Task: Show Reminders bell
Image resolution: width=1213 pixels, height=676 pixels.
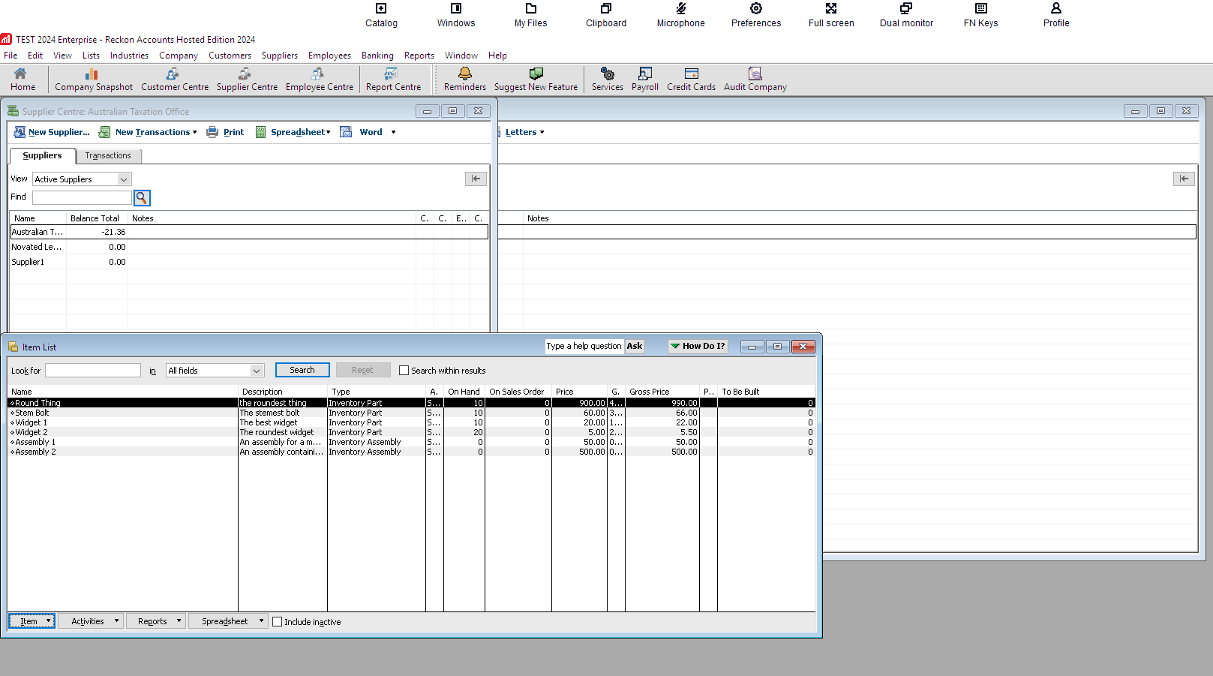Action: coord(464,80)
